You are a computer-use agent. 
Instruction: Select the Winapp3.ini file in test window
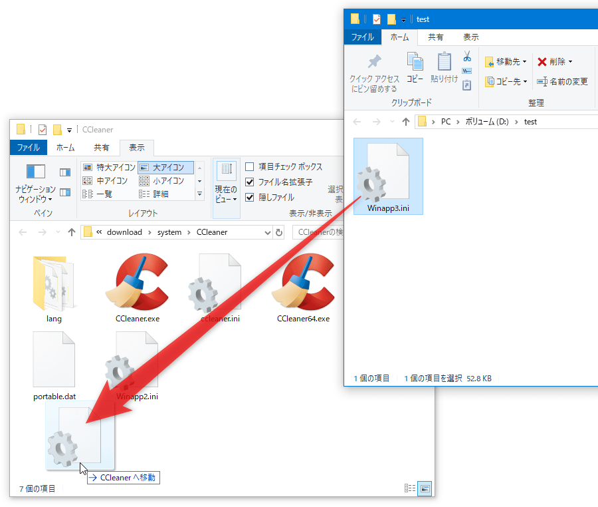(388, 176)
